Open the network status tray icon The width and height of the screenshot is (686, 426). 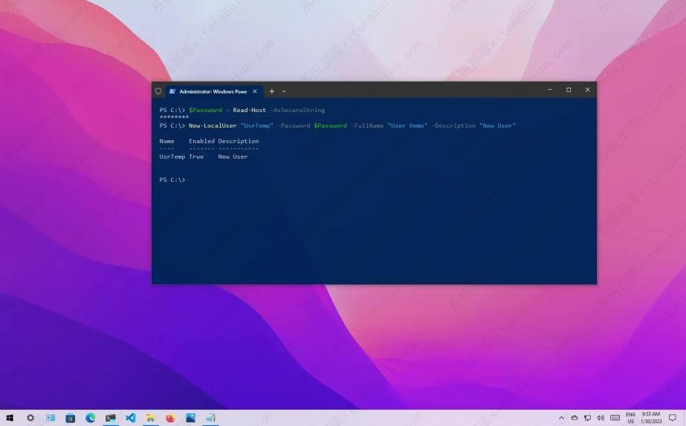588,418
